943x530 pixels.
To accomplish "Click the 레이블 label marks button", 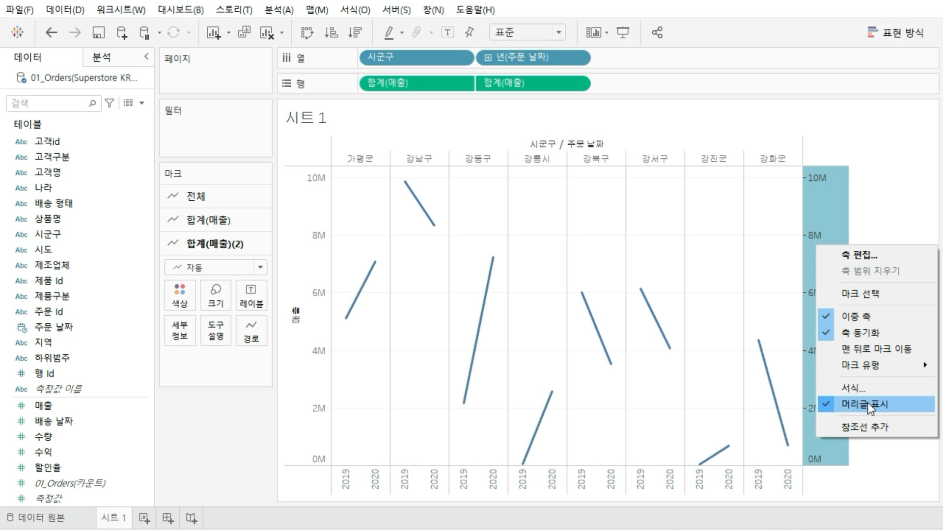I will (251, 295).
